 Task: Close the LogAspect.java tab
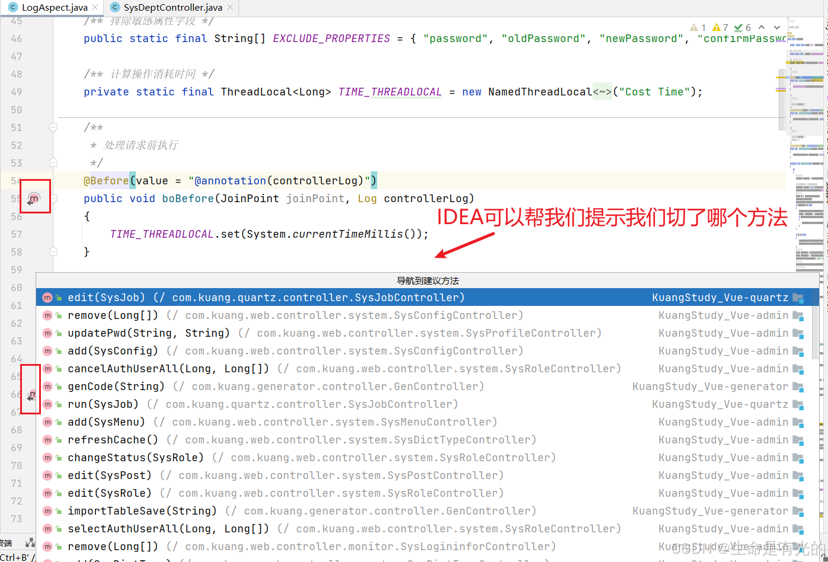[96, 8]
